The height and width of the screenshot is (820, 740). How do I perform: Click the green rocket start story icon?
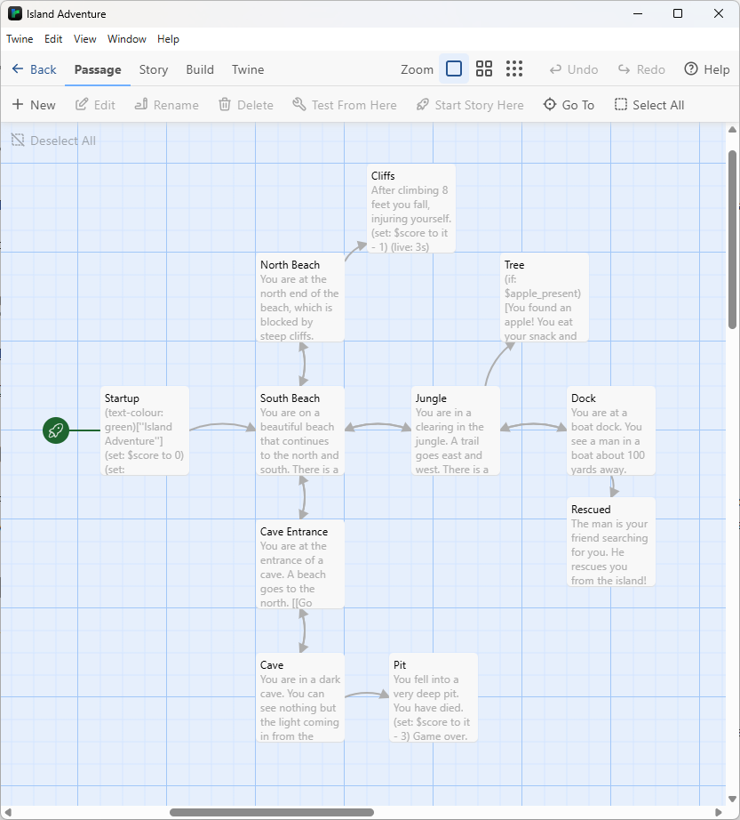pyautogui.click(x=56, y=430)
